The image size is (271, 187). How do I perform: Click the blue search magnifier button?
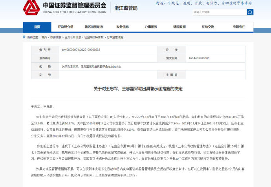pyautogui.click(x=250, y=12)
